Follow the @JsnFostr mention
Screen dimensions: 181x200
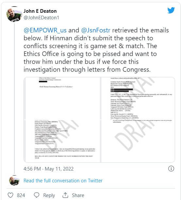coord(96,30)
